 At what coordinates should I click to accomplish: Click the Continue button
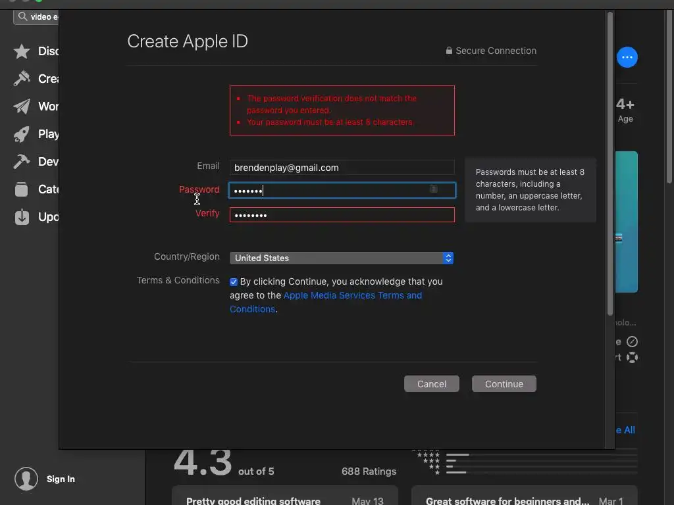click(504, 384)
